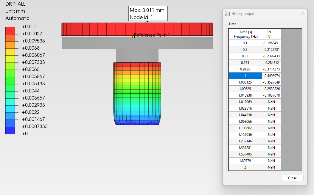Select the Time 0.1 row cell
The width and height of the screenshot is (314, 195).
245,43
